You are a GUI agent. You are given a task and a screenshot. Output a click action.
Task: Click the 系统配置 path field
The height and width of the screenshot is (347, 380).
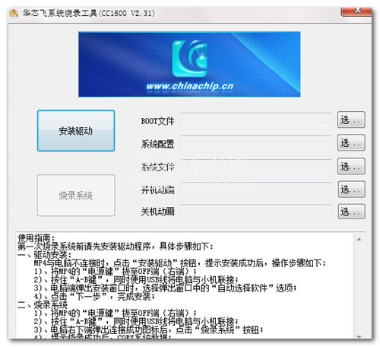pos(256,143)
